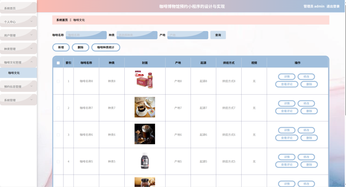Click the 操作 column header
This screenshot has height=187, width=346.
tap(297, 63)
